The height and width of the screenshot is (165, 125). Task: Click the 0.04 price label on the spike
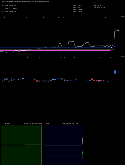coord(117,30)
